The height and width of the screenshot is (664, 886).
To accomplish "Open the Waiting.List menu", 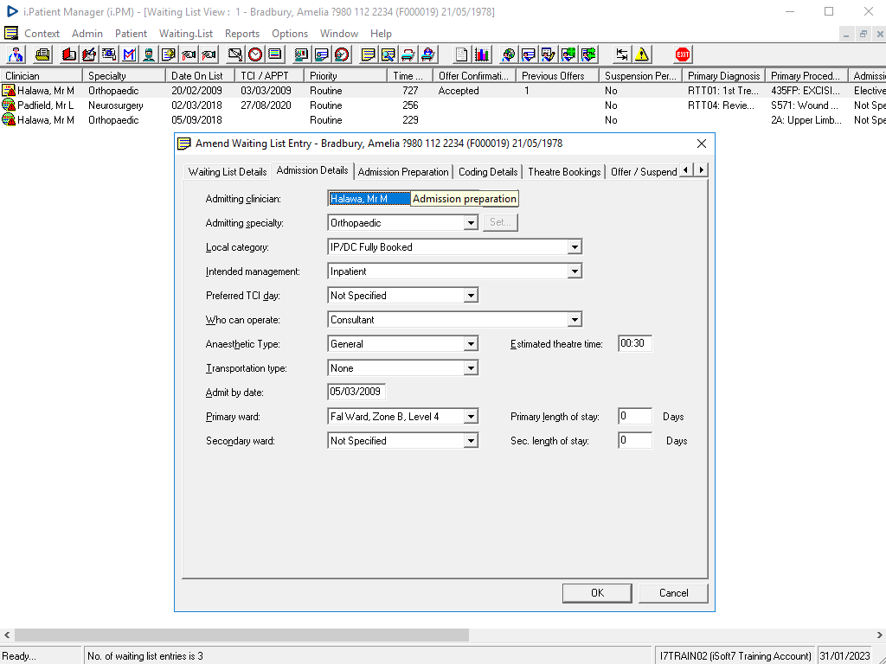I will (186, 34).
